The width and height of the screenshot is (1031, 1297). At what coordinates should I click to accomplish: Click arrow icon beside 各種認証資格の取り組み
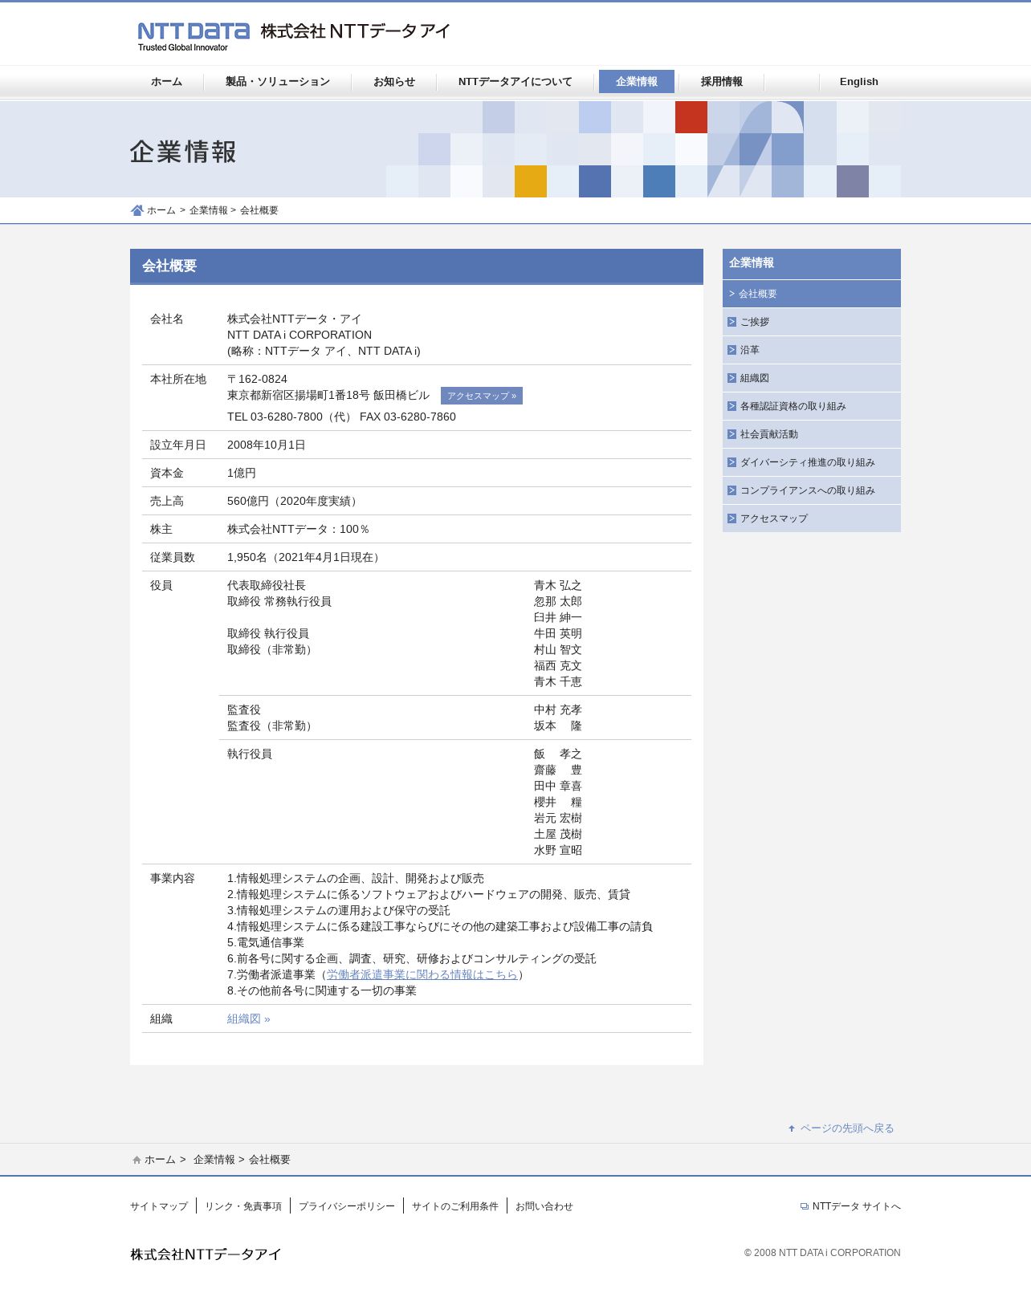pos(731,406)
